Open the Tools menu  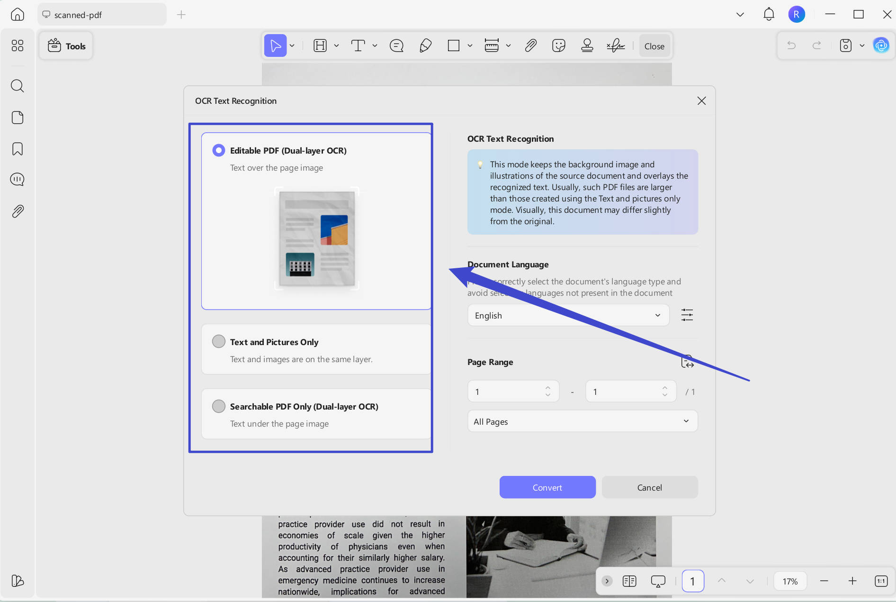(x=66, y=46)
